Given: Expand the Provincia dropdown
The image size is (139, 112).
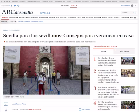Looking at the screenshot, I should point(14,18).
